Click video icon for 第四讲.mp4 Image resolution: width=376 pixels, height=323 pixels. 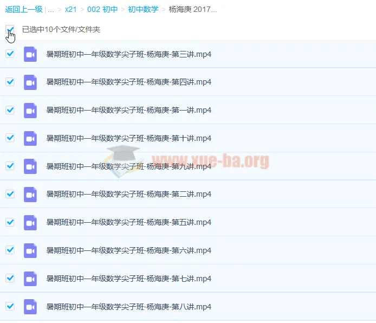30,82
